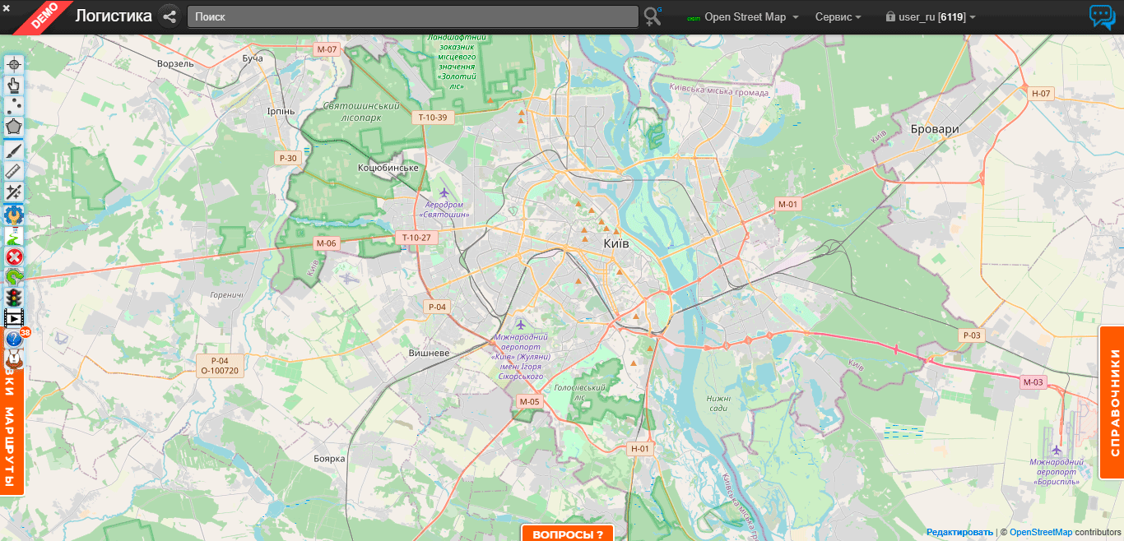Viewport: 1124px width, 541px height.
Task: Click the Поиск search field
Action: [412, 16]
